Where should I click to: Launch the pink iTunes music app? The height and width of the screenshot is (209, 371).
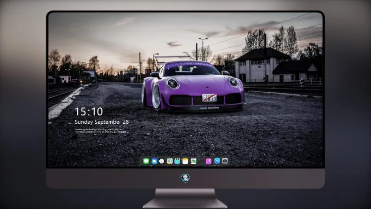tap(208, 161)
